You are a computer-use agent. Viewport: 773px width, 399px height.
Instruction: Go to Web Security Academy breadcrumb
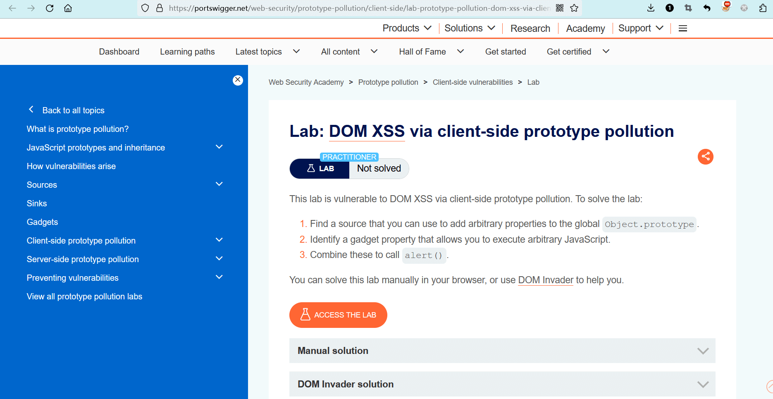306,82
